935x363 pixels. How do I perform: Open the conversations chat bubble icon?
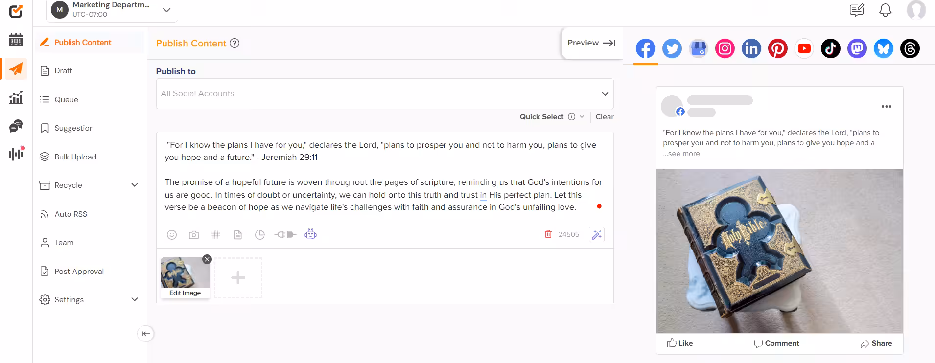(x=16, y=126)
